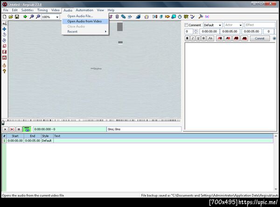The width and height of the screenshot is (280, 207).
Task: Click the video Pause button
Action: click(x=19, y=129)
